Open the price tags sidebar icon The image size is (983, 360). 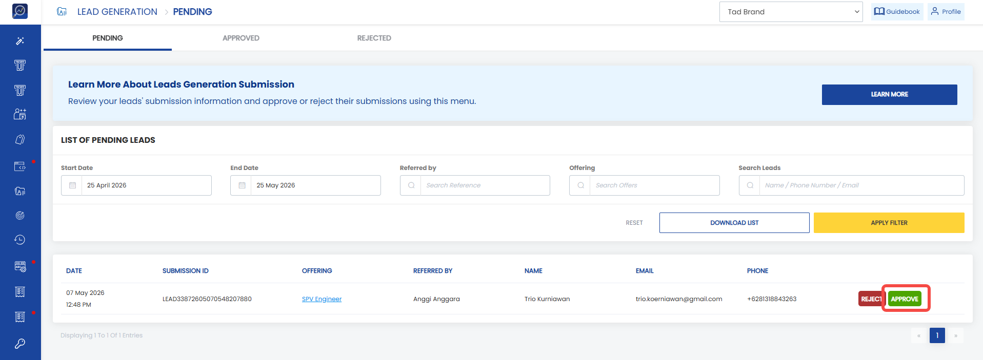[20, 139]
